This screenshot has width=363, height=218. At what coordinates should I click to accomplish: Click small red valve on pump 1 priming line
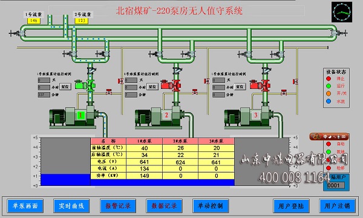(x=109, y=91)
